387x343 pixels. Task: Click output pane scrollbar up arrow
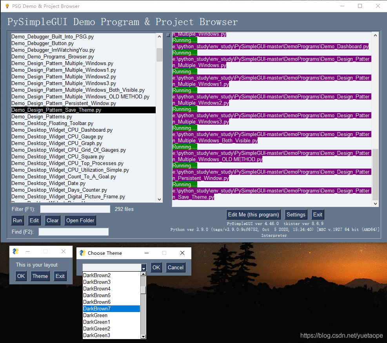point(375,36)
